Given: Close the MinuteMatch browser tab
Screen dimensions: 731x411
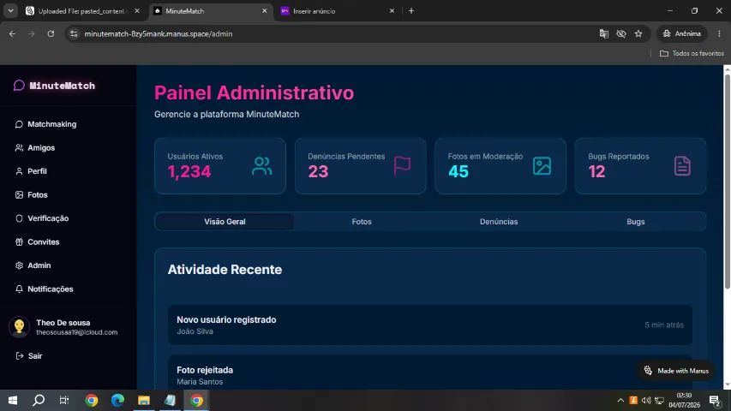Looking at the screenshot, I should point(264,11).
